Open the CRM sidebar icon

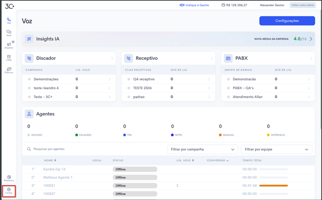pos(9,58)
